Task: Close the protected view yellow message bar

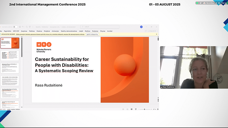Action: coord(156,34)
